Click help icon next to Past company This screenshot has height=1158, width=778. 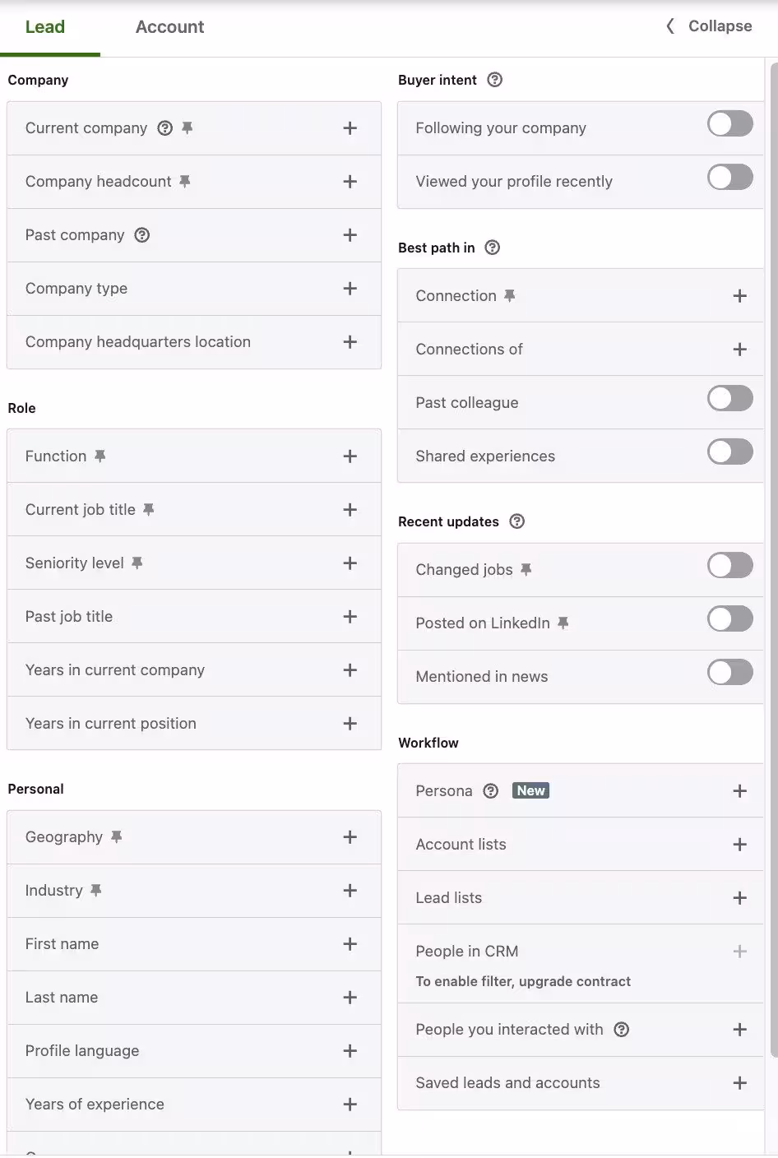142,235
